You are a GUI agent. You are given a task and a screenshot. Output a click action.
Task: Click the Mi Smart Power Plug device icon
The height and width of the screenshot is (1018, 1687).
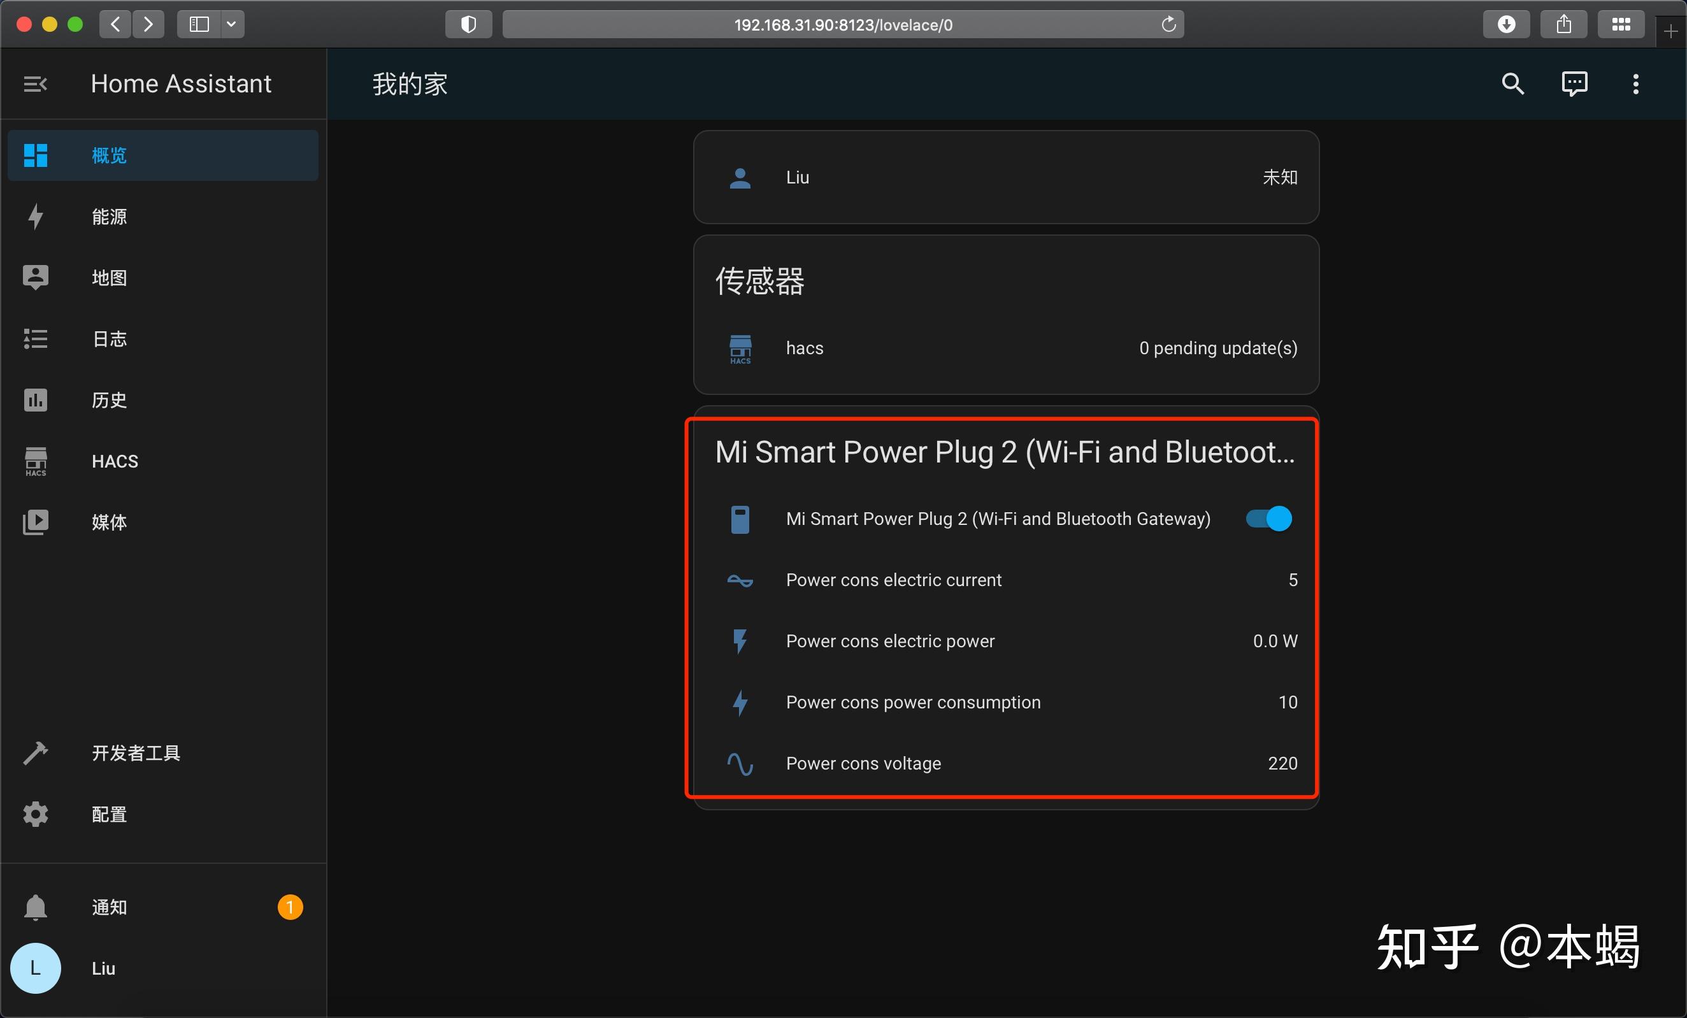740,519
